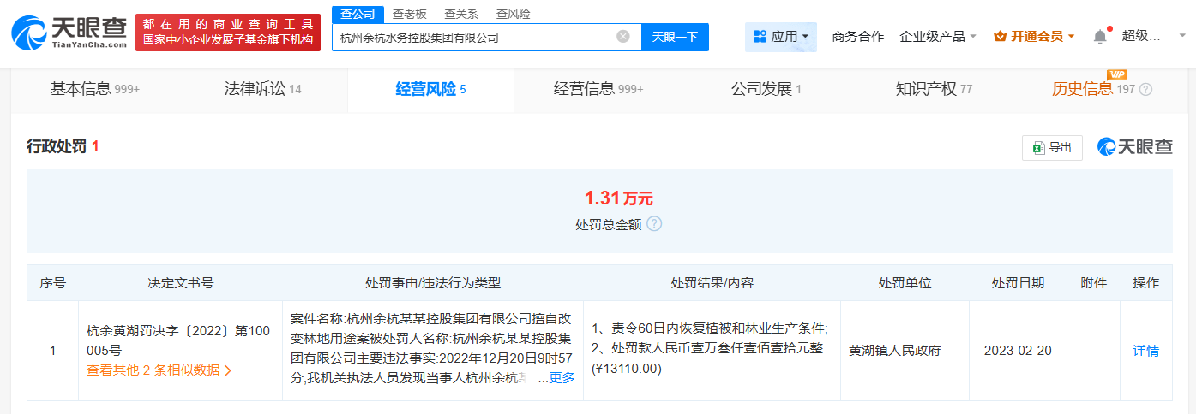Click the 导出 export button
Image resolution: width=1196 pixels, height=414 pixels.
(1052, 147)
